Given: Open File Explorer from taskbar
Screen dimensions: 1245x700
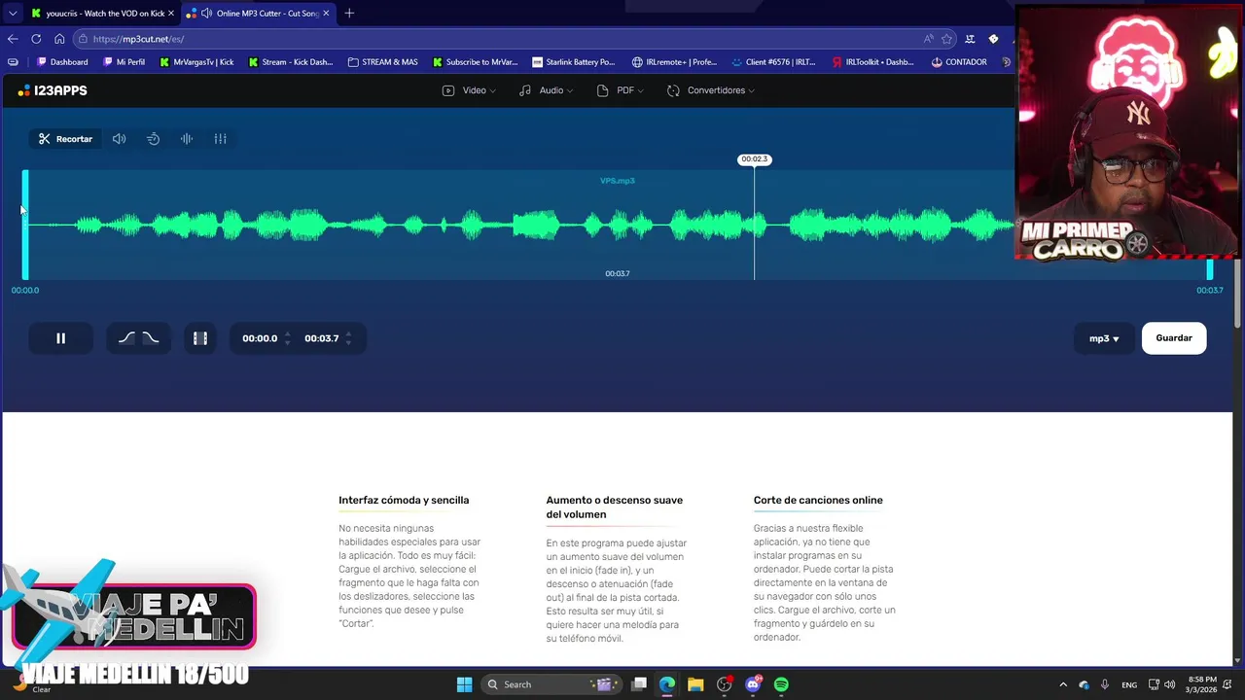Looking at the screenshot, I should (695, 684).
